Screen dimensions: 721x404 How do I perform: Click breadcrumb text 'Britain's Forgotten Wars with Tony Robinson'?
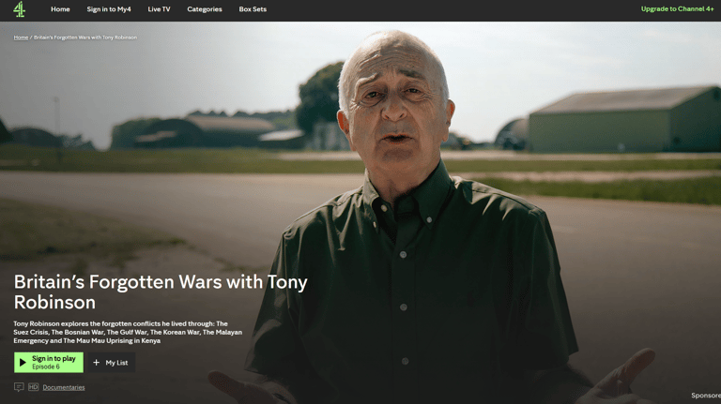point(85,37)
